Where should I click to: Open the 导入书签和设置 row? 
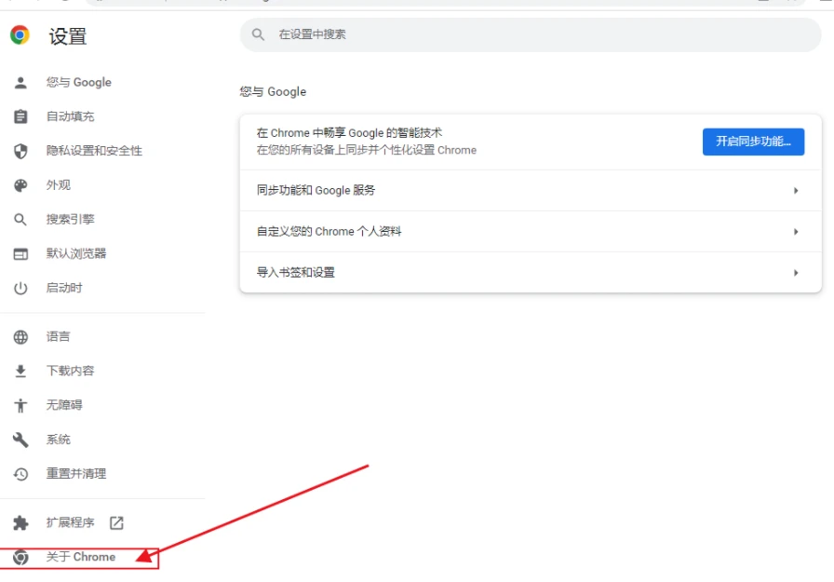coord(531,273)
